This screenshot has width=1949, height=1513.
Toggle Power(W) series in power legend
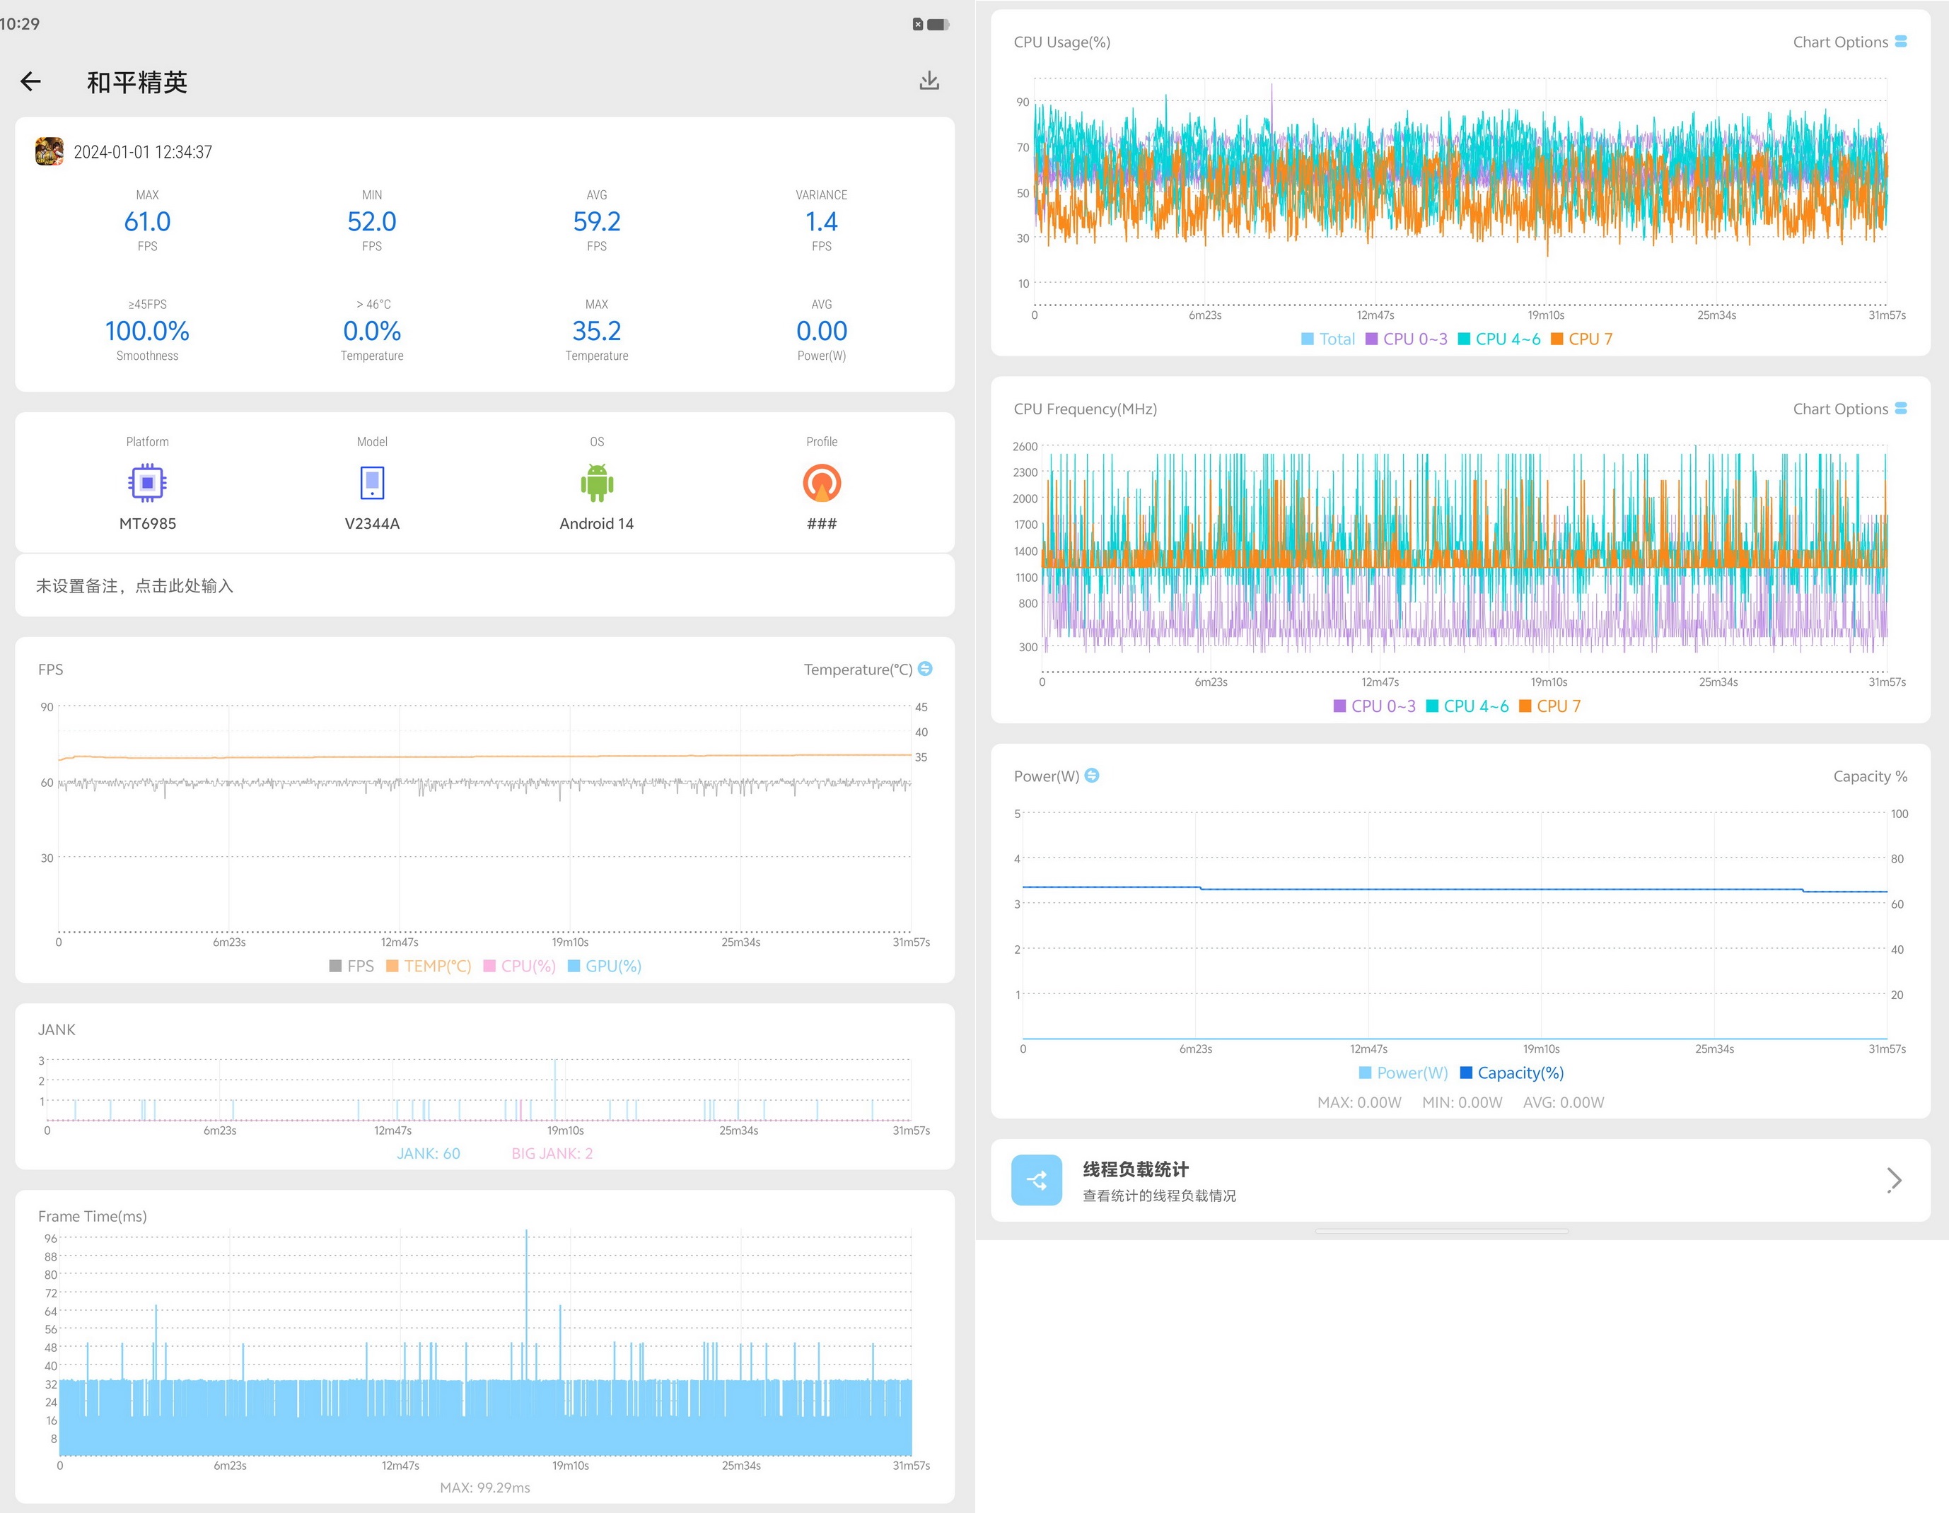(1403, 1073)
